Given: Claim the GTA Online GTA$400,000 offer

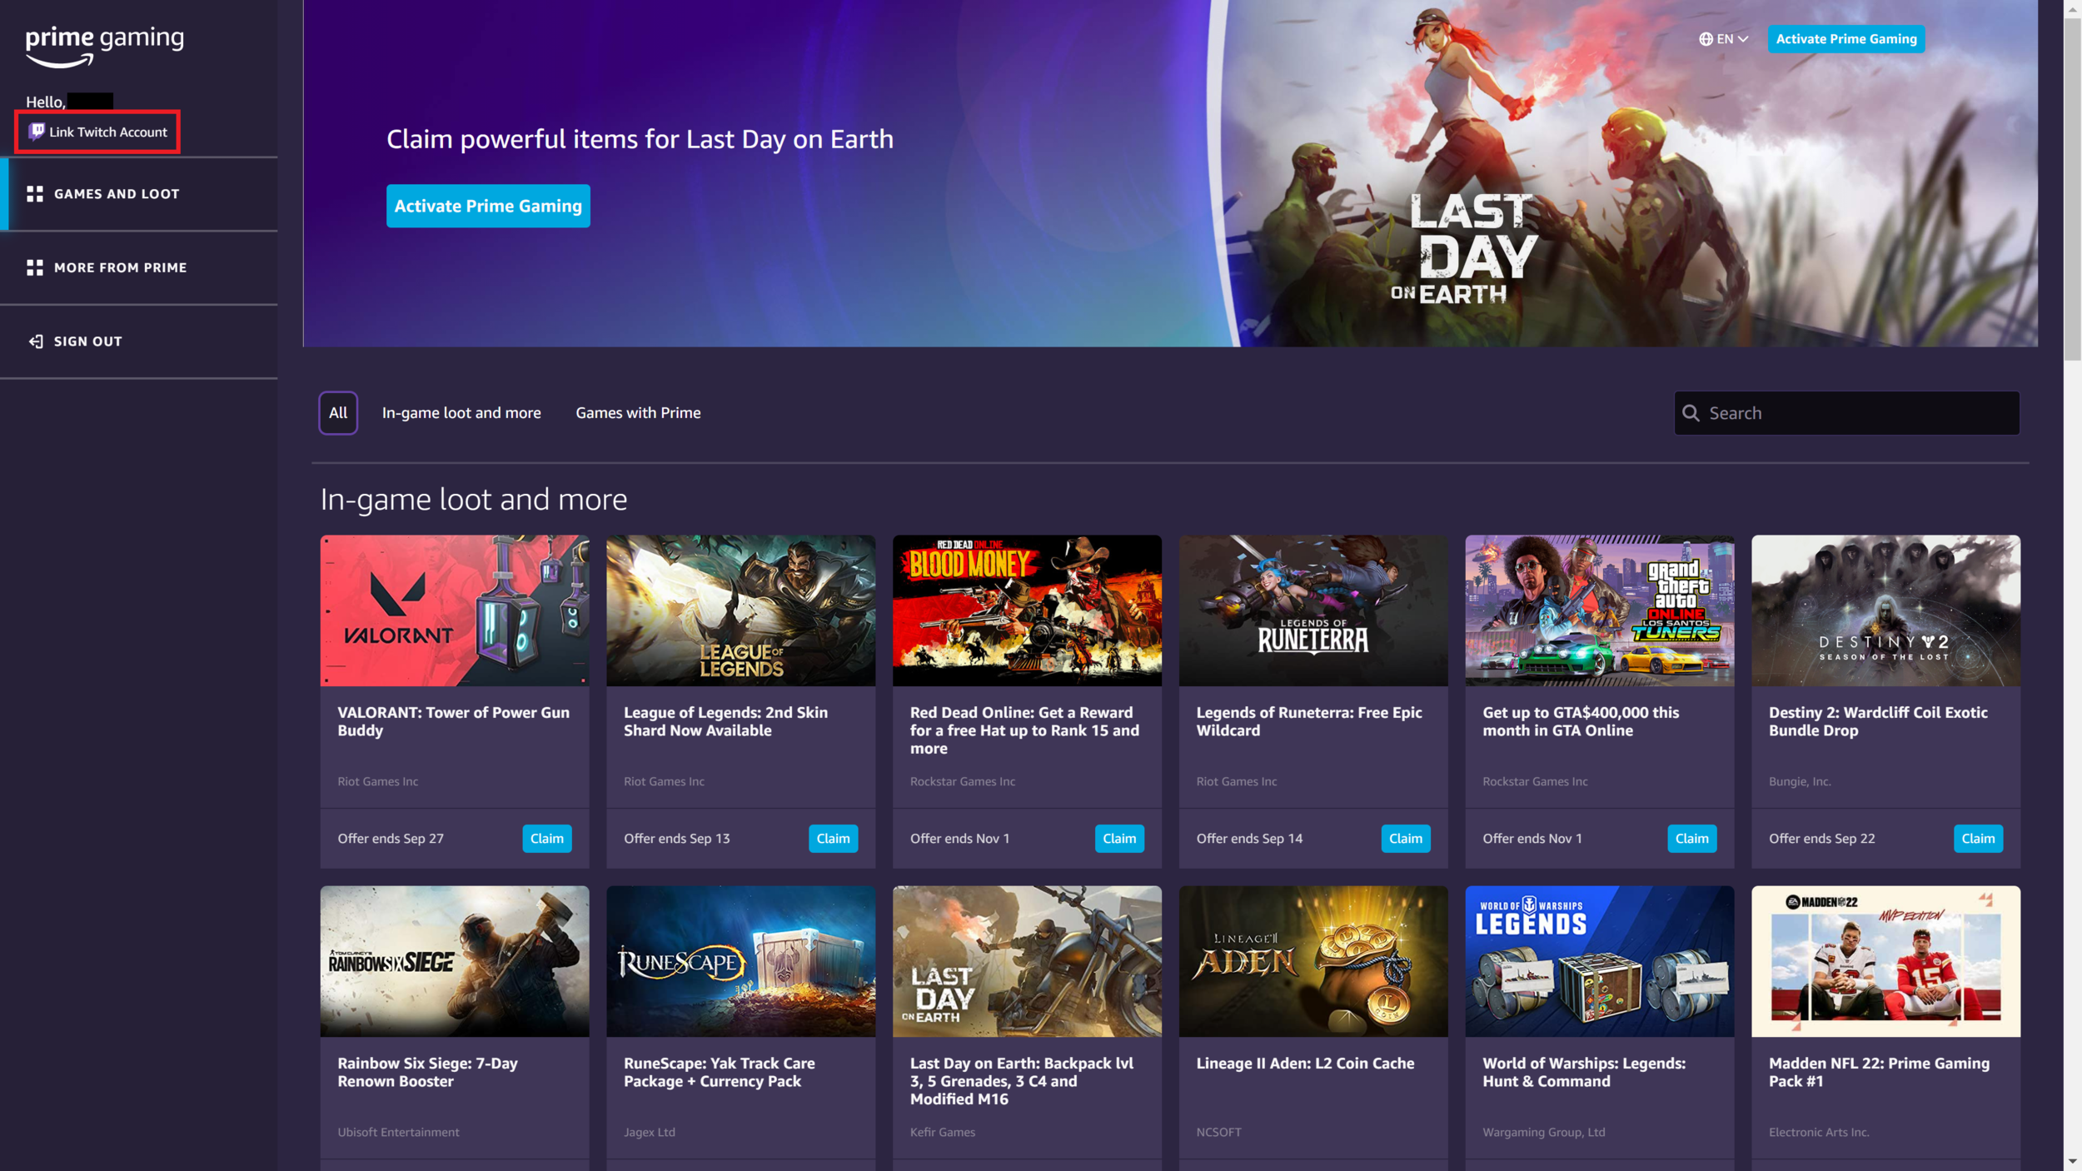Looking at the screenshot, I should pyautogui.click(x=1691, y=839).
